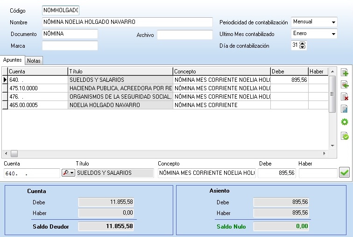Click the empty Haber entry field
353x237 pixels.
coord(318,173)
